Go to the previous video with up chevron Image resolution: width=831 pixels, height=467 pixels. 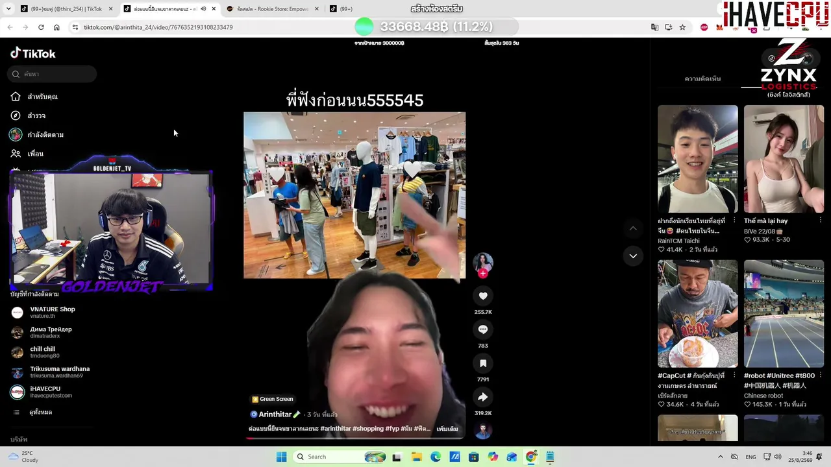633,228
